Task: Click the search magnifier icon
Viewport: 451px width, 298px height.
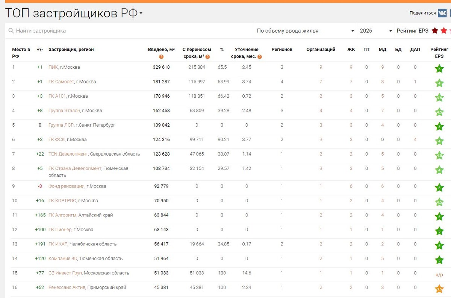Action: [11, 31]
